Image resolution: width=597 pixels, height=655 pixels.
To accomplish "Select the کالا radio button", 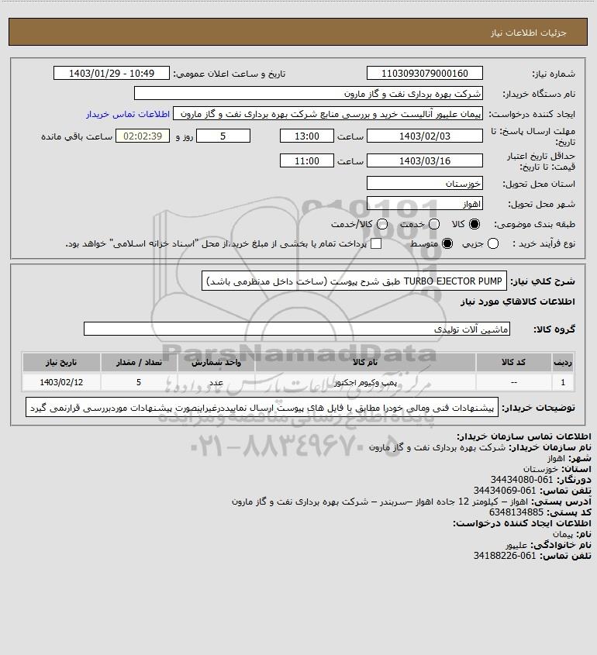I will (474, 224).
